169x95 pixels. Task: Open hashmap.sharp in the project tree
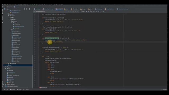point(16,39)
